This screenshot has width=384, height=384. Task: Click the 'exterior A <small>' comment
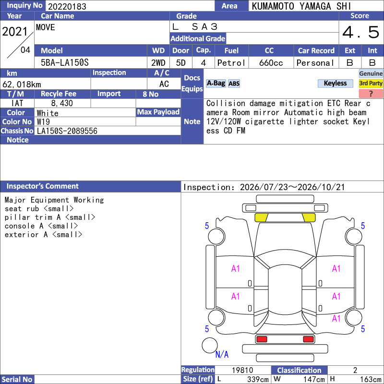(x=43, y=234)
